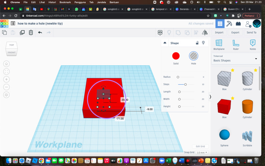Open the Bricks mode

click(x=238, y=24)
